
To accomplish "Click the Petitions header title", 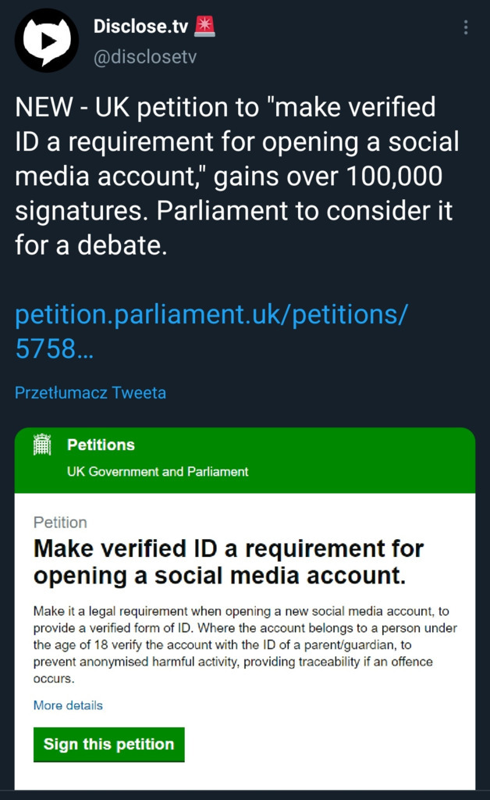I will coord(101,445).
